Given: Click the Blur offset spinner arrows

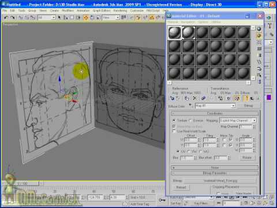Looking at the screenshot, I should (229, 158).
